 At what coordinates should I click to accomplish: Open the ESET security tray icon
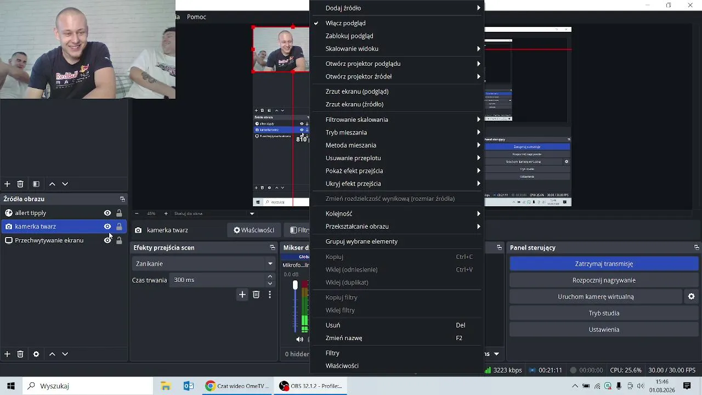(608, 386)
